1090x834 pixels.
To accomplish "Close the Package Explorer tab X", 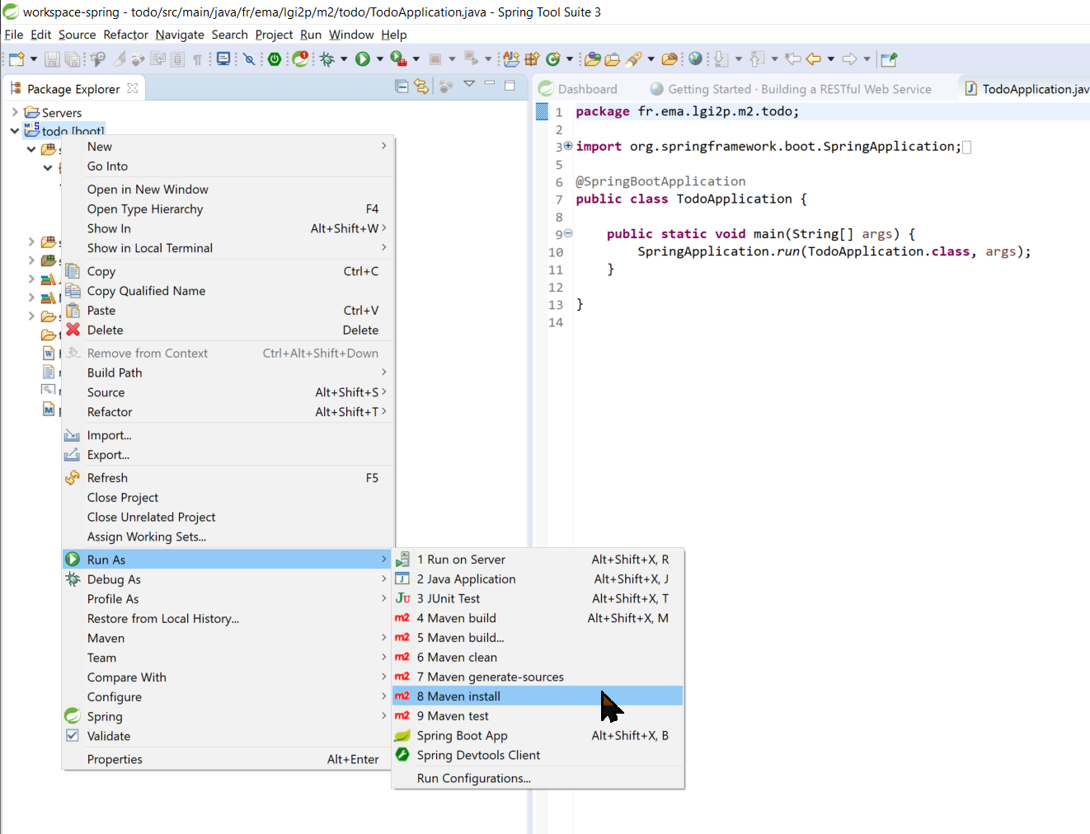I will coord(132,88).
